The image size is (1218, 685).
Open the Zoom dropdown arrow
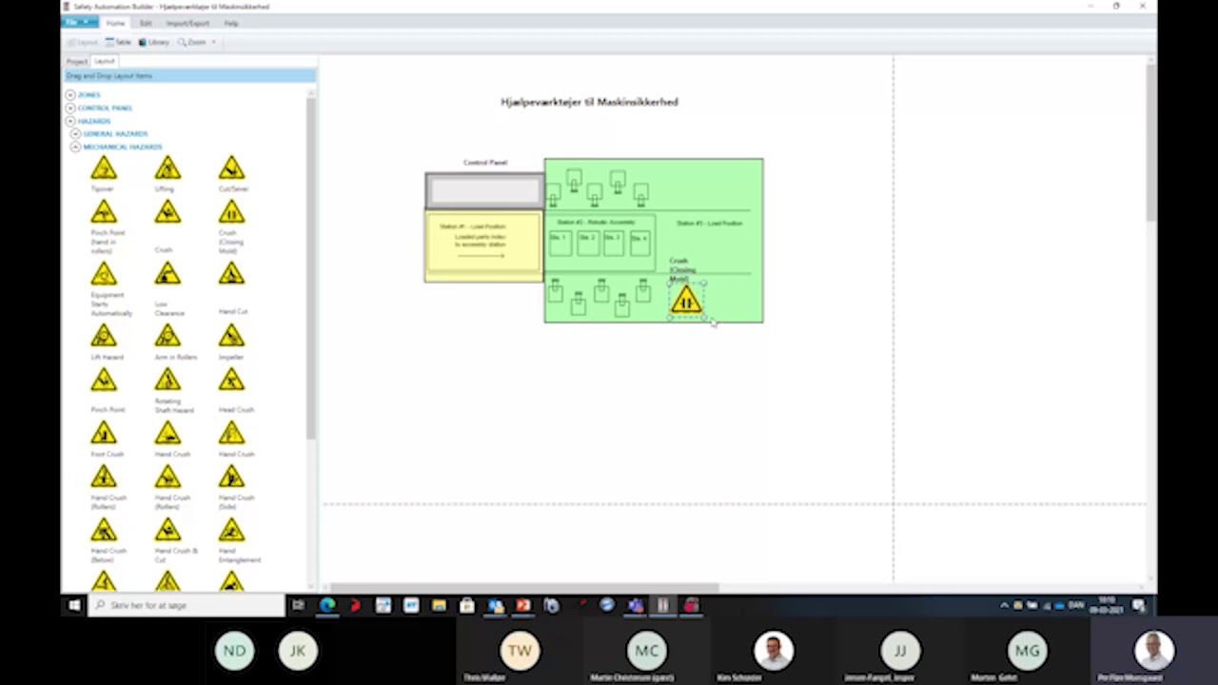coord(213,42)
